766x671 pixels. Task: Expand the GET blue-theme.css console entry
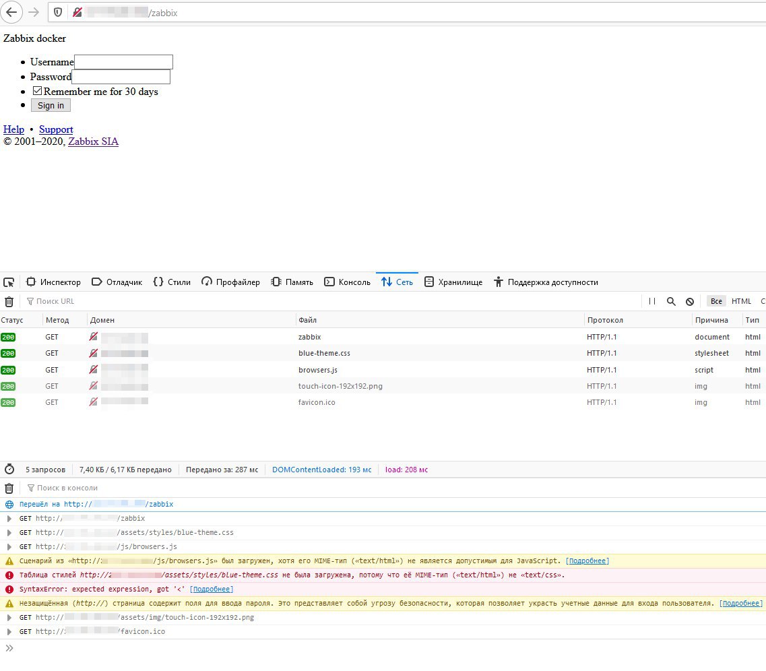(x=9, y=533)
